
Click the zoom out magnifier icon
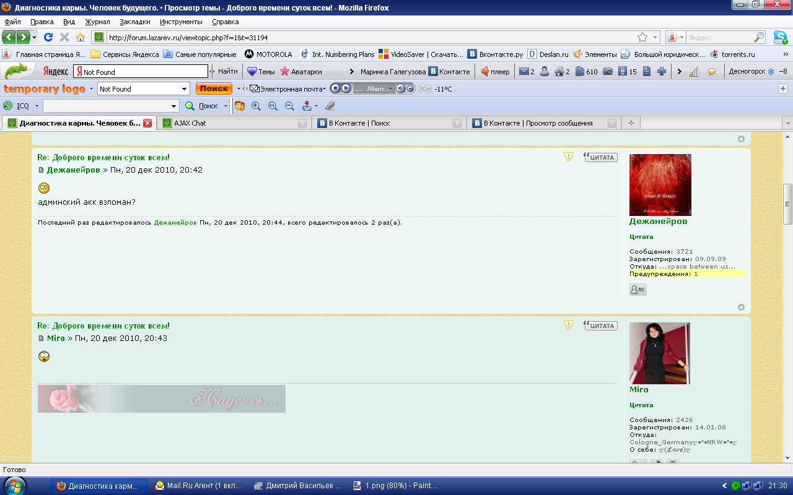(x=289, y=106)
